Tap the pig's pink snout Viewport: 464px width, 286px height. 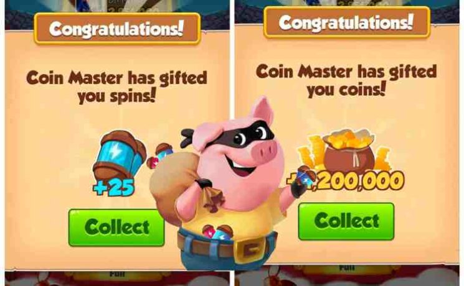[x=265, y=150]
